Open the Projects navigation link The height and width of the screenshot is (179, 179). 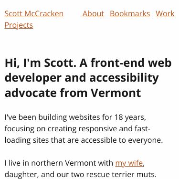[19, 25]
